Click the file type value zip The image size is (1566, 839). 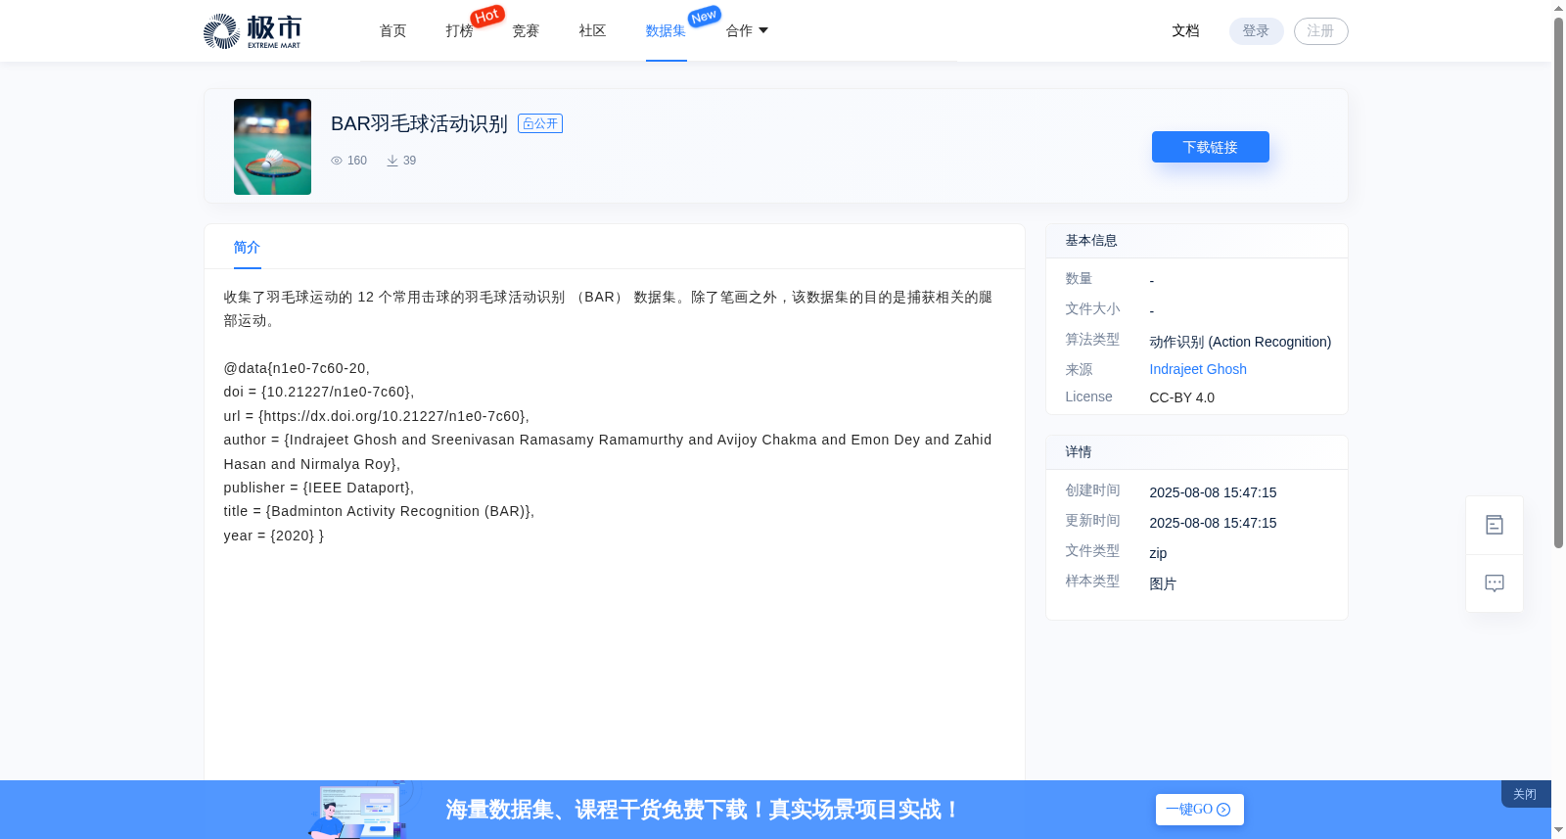1158,553
